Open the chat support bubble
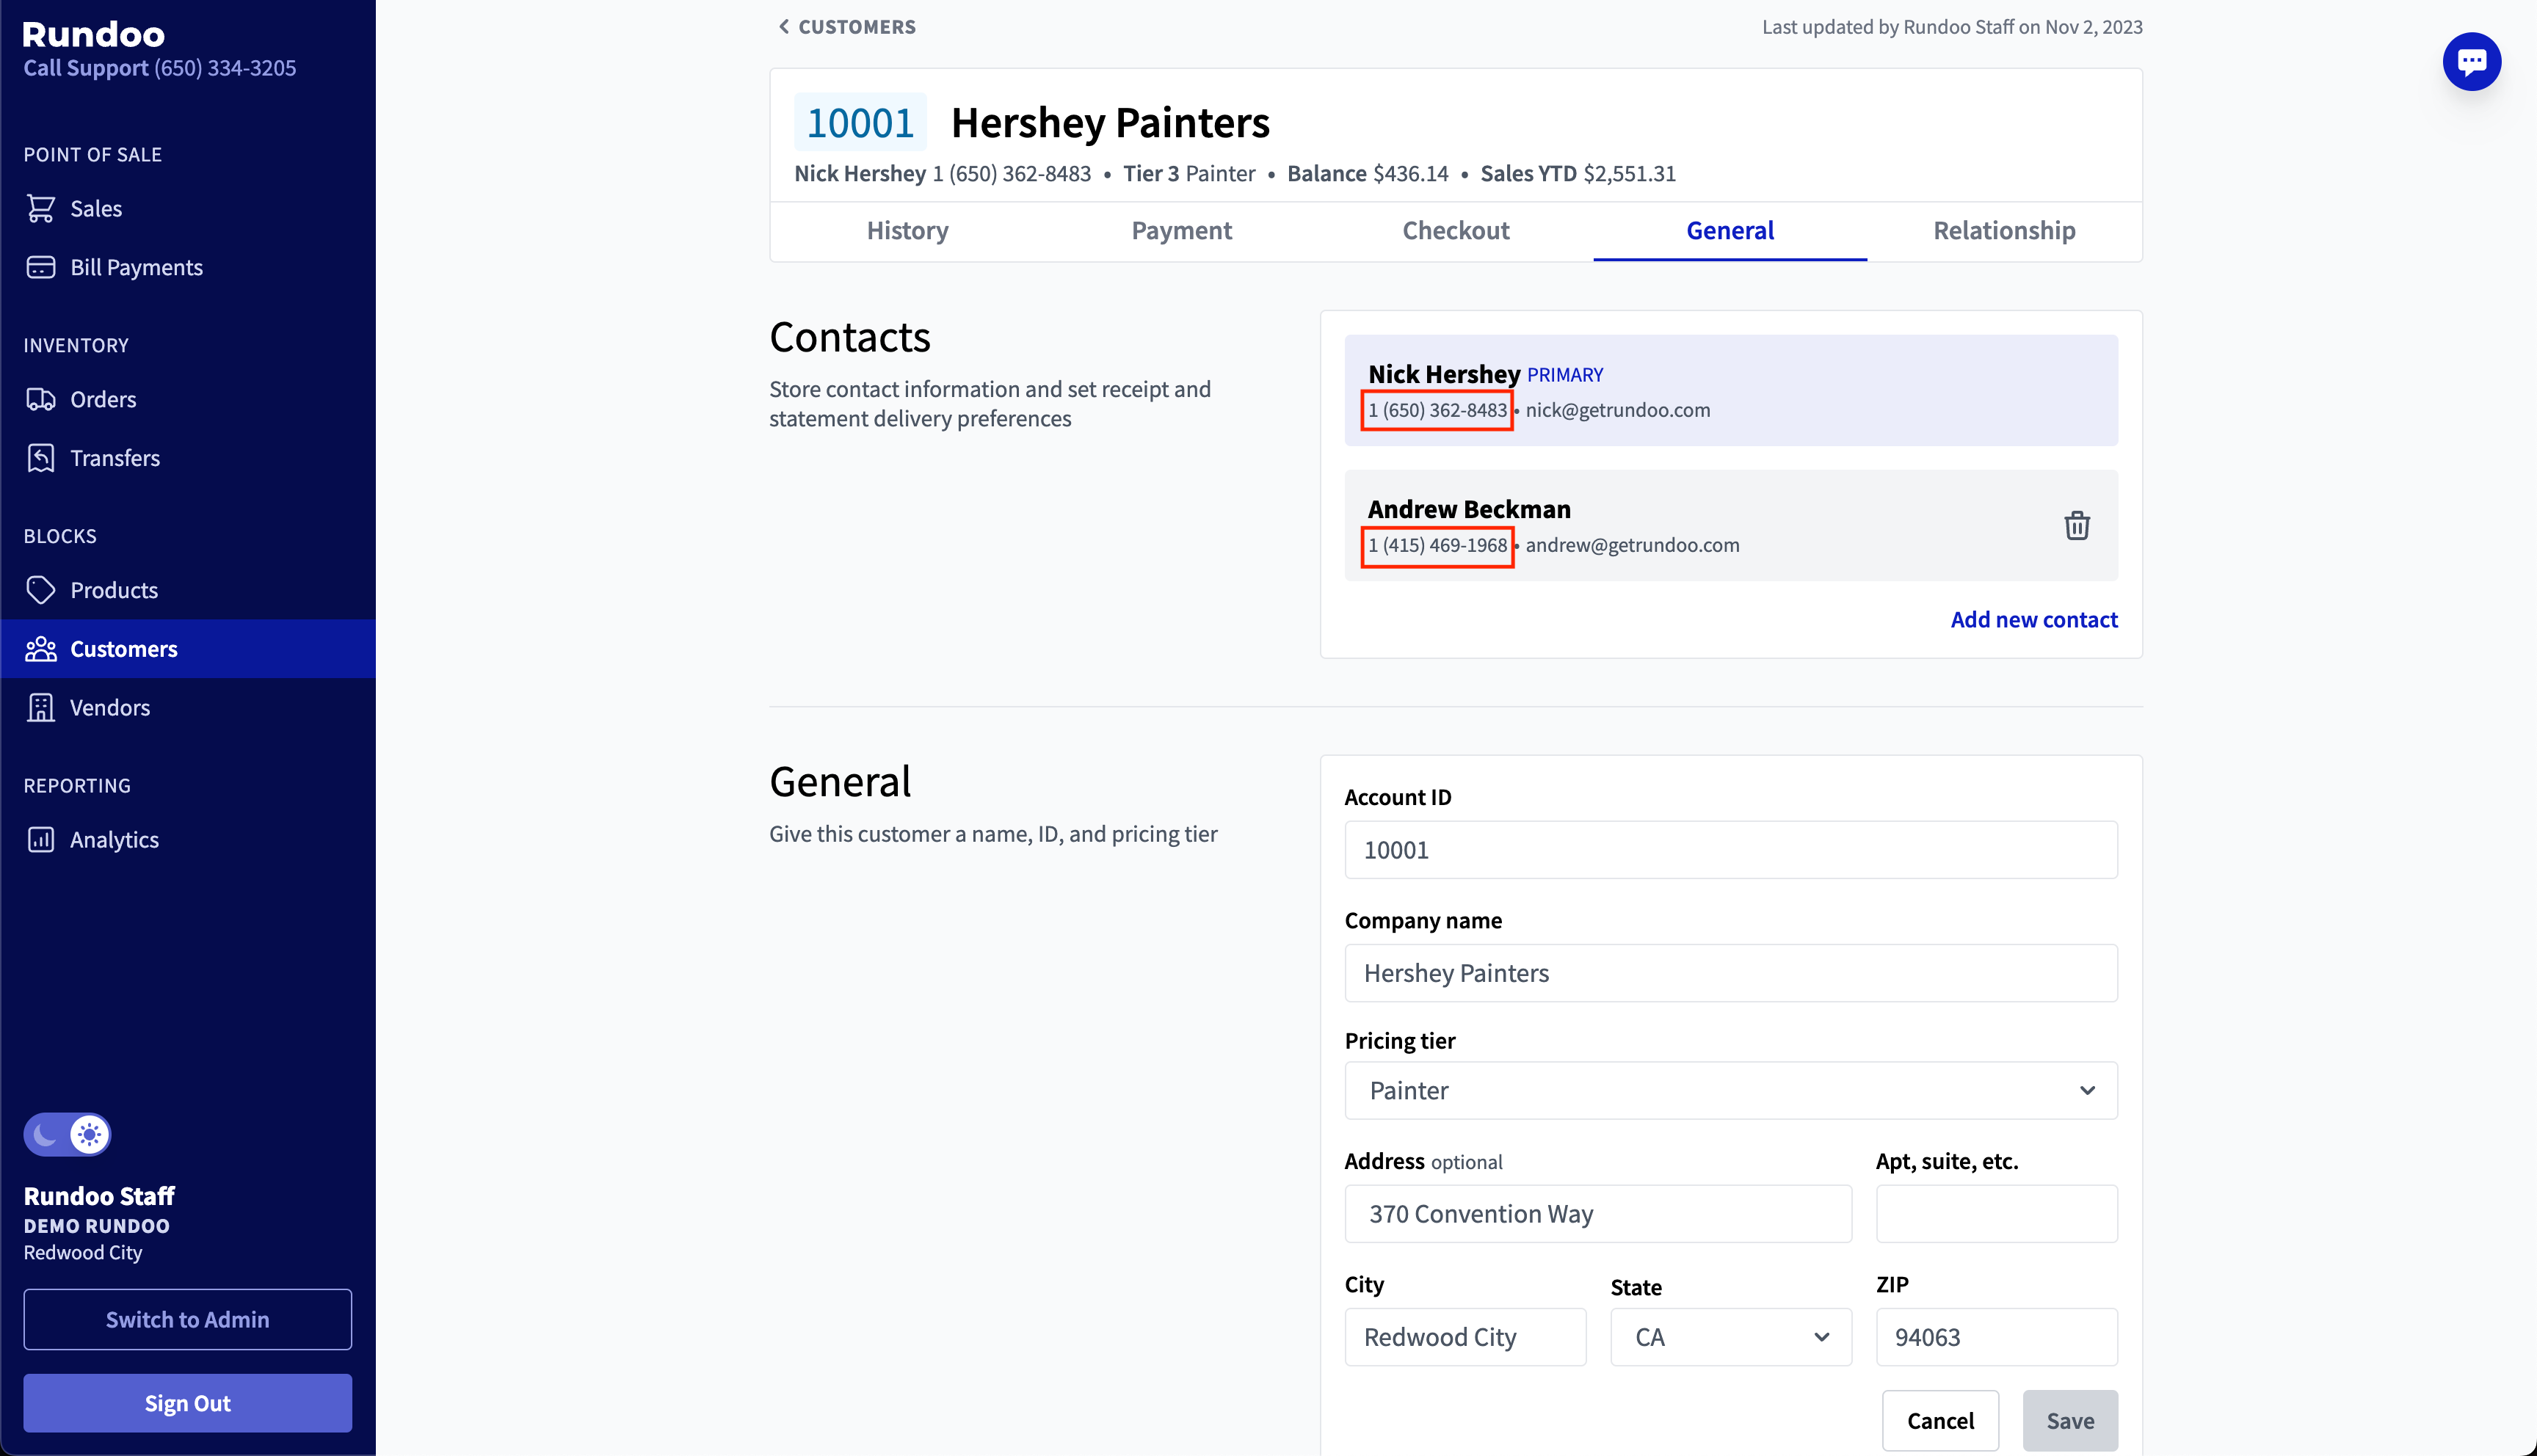The image size is (2537, 1456). [2471, 62]
